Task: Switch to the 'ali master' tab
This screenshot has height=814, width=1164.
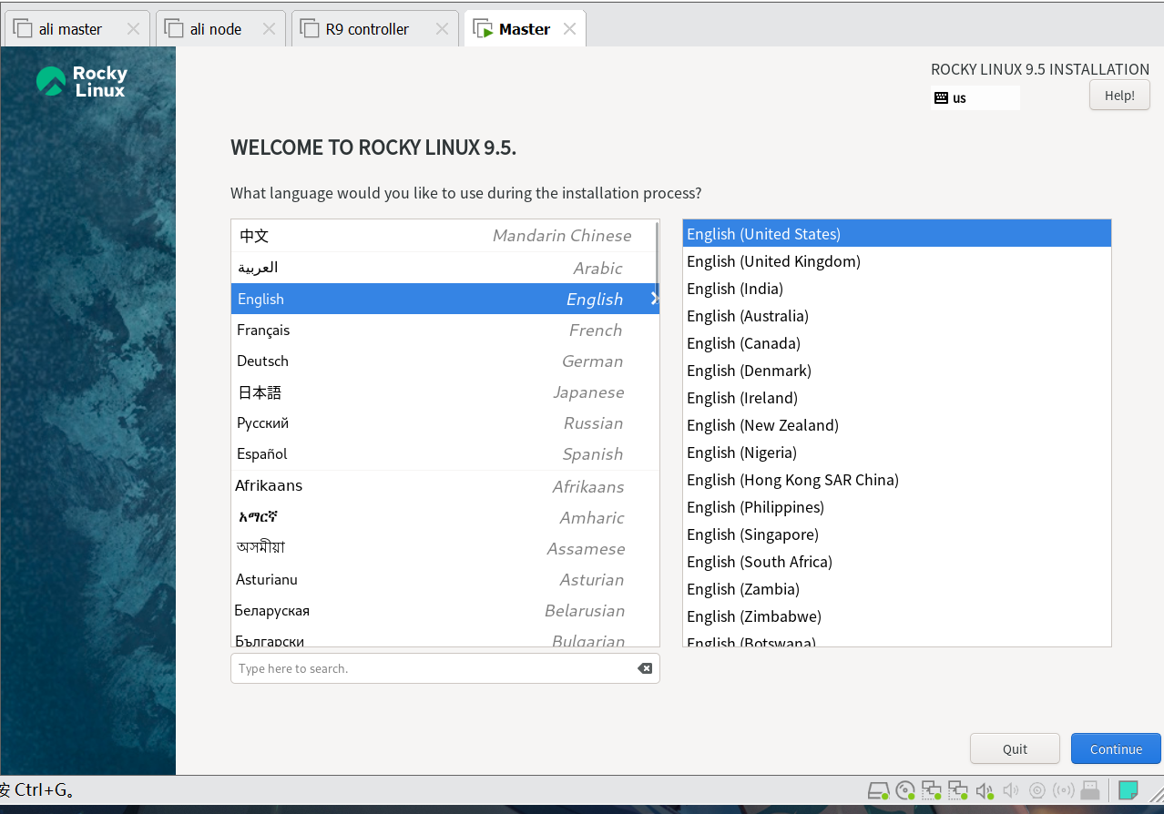Action: point(77,28)
